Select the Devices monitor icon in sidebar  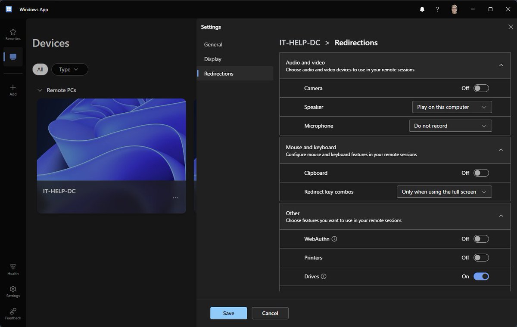13,57
